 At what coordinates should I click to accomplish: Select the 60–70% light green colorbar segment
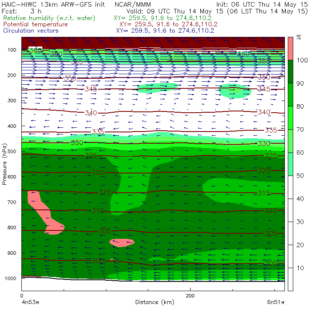290,141
